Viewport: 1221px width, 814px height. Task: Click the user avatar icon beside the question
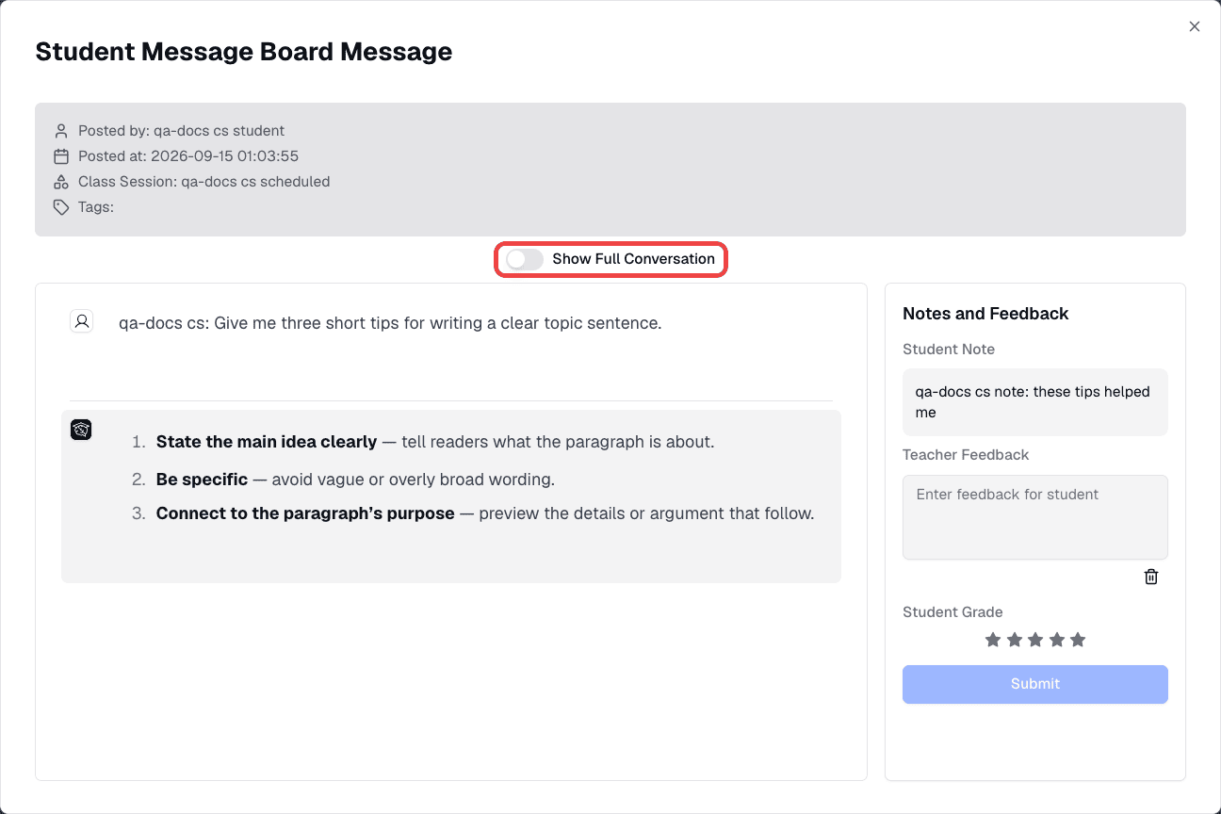82,322
